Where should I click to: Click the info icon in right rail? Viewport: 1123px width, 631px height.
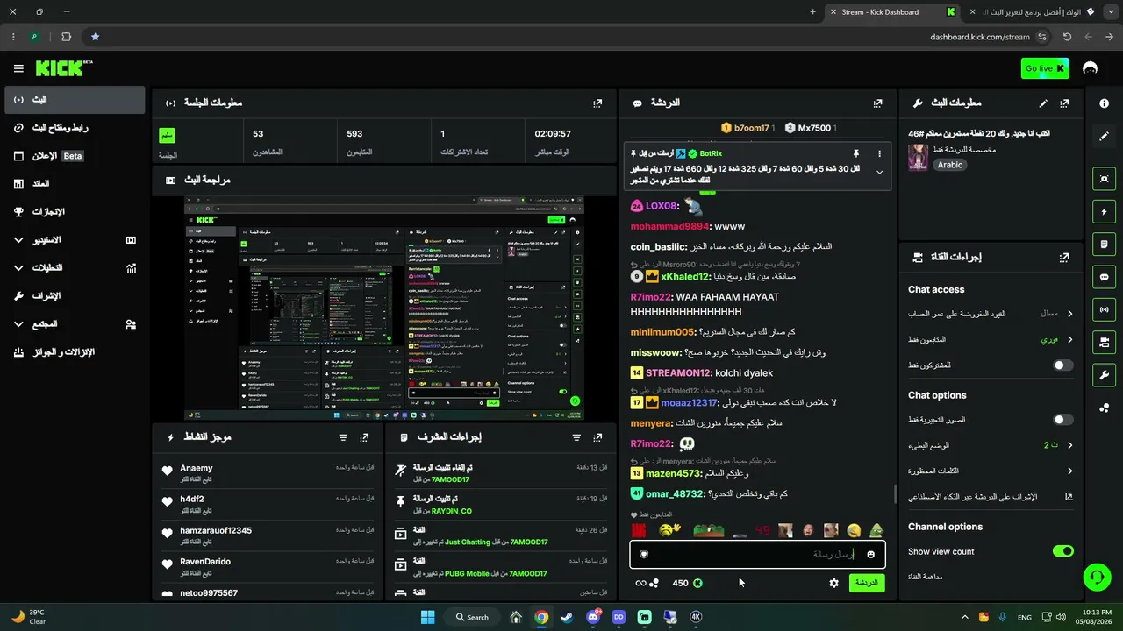[x=1104, y=103]
